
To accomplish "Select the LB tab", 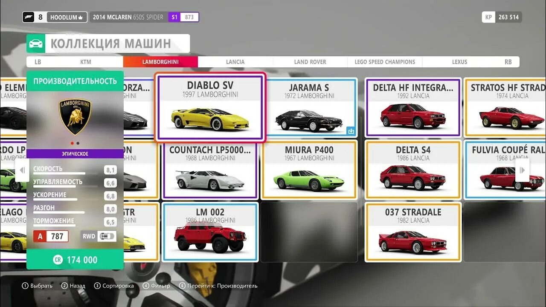I will click(x=38, y=62).
